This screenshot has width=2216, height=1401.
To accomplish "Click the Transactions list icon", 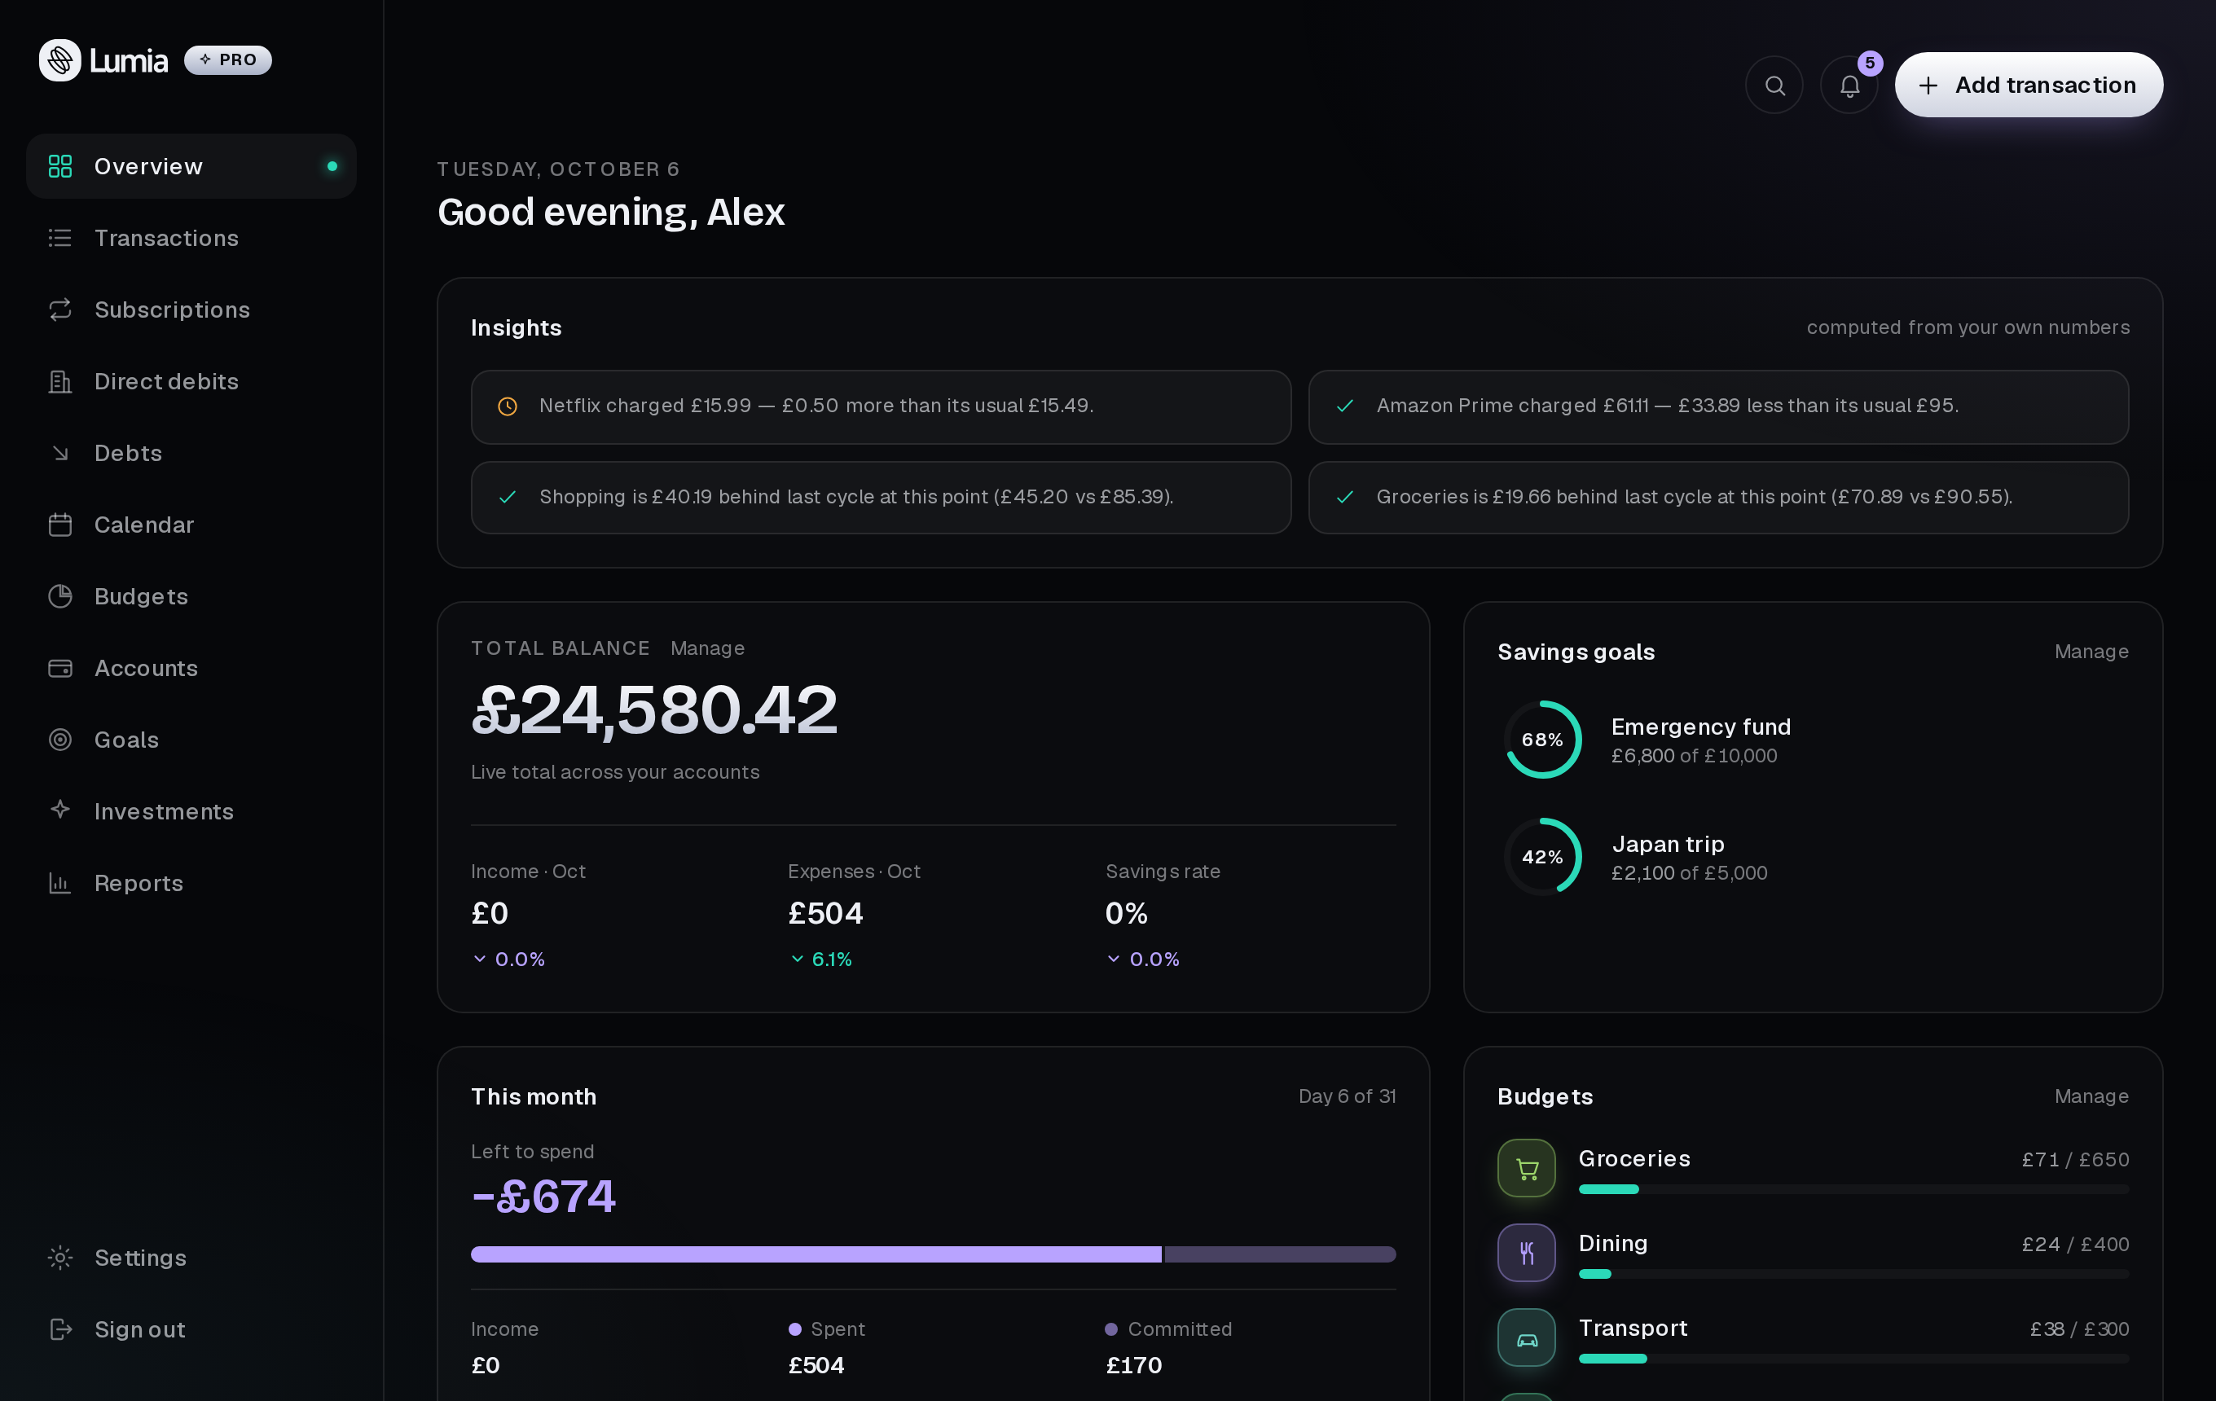I will pyautogui.click(x=59, y=239).
